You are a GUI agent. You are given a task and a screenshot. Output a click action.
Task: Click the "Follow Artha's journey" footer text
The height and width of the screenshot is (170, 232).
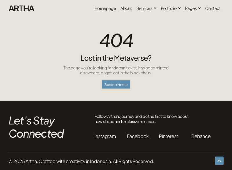[x=142, y=119]
